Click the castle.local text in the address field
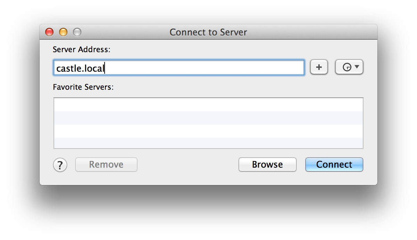Screen dimensions: 417x240 coord(80,68)
